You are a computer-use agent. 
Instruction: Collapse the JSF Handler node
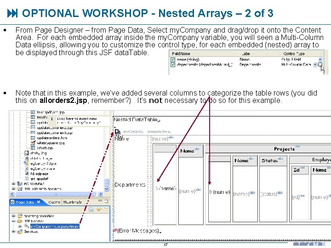click(14, 221)
